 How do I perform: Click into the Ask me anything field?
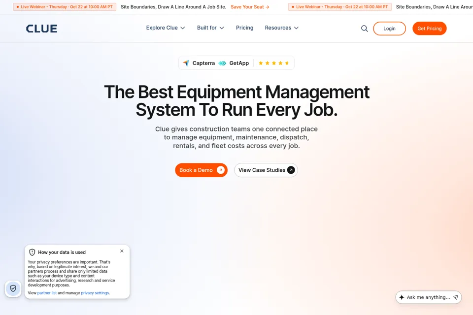click(428, 297)
